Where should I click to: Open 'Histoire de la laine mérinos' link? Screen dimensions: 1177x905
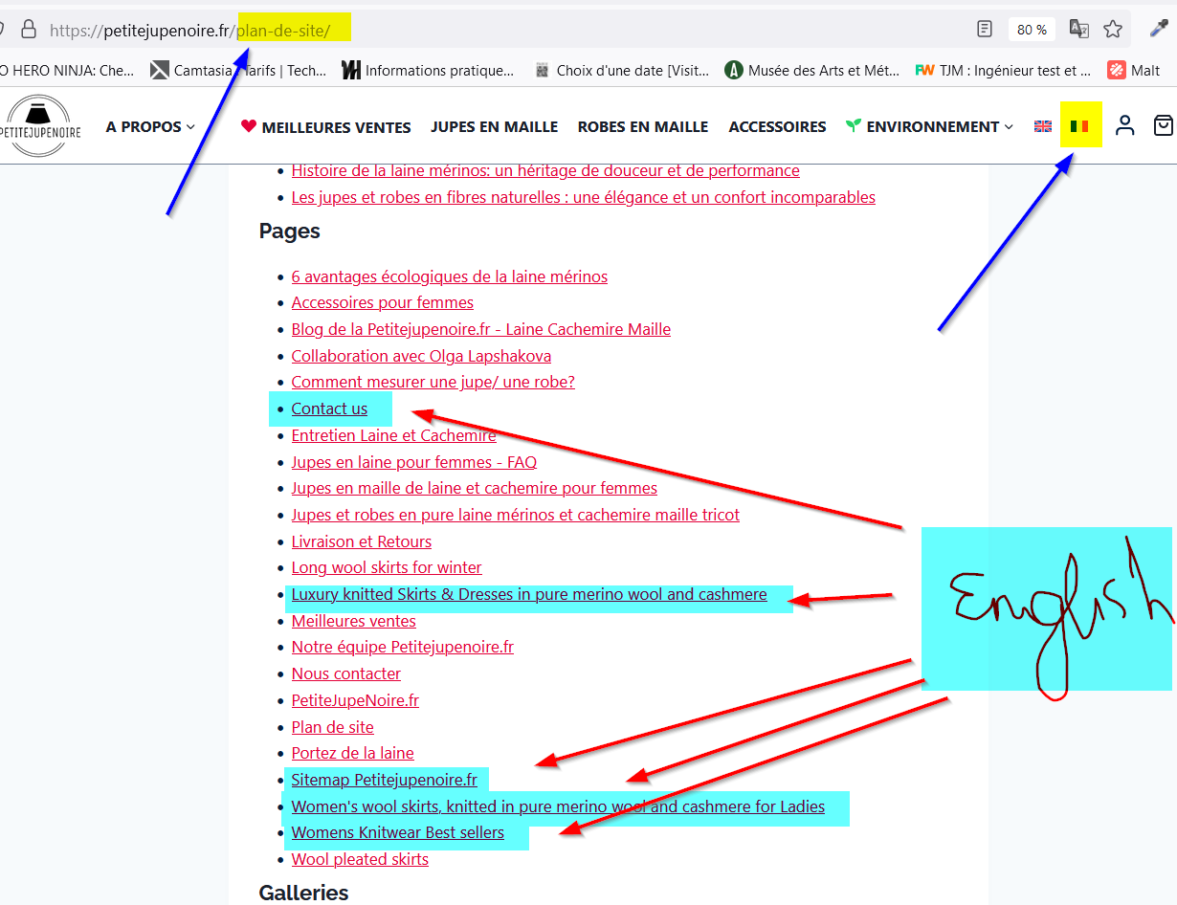(x=545, y=170)
